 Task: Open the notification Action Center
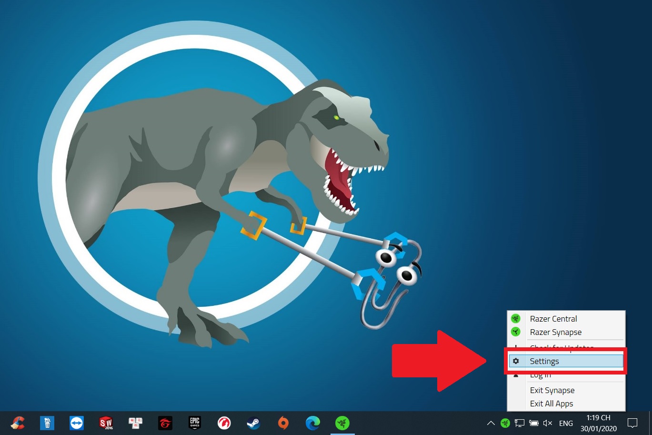(x=632, y=423)
